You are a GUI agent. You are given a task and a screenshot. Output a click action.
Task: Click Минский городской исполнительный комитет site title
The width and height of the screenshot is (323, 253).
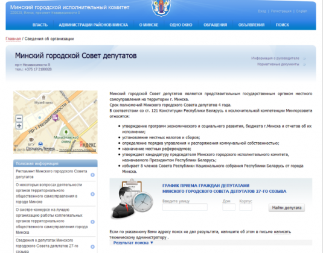[x=70, y=7]
